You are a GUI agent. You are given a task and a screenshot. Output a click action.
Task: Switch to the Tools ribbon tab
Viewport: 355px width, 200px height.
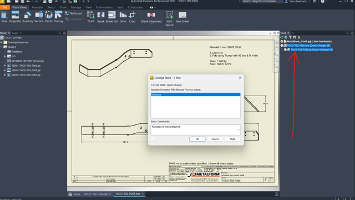63,7
